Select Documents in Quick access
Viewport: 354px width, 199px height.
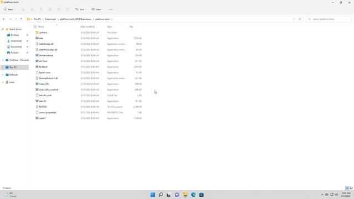tap(16, 46)
